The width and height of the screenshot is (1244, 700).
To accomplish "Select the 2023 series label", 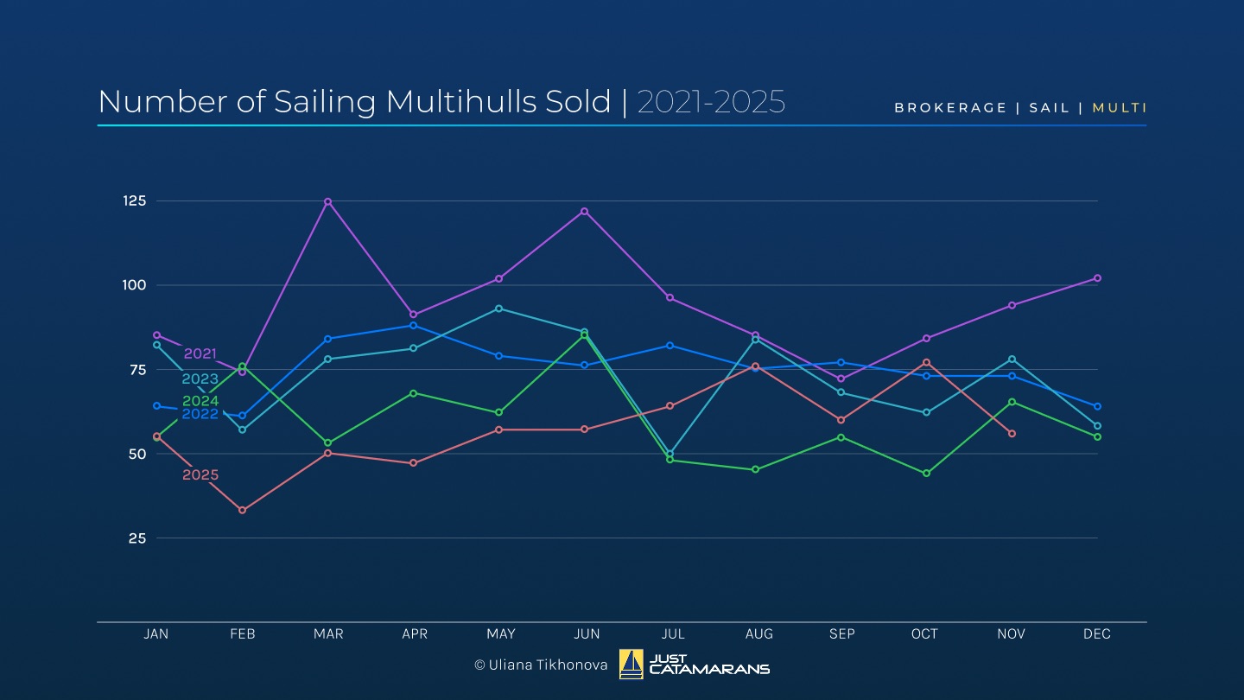I will click(x=200, y=379).
